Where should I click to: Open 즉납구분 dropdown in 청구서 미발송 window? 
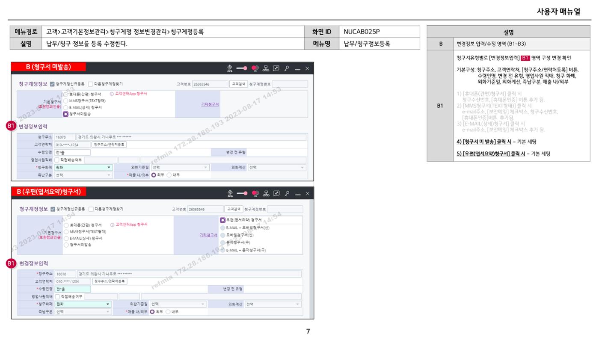[x=83, y=175]
